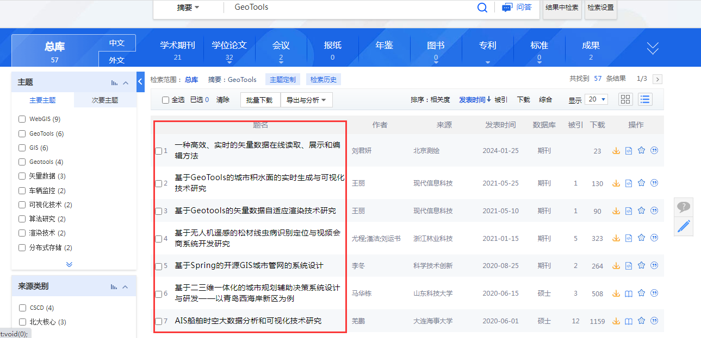Collapse the 主题 panel chevron
The height and width of the screenshot is (338, 701).
point(126,82)
